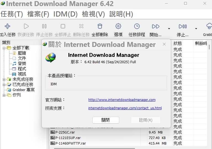Select the 壓縮 compressed category
This screenshot has height=149, width=212.
coord(22,53)
